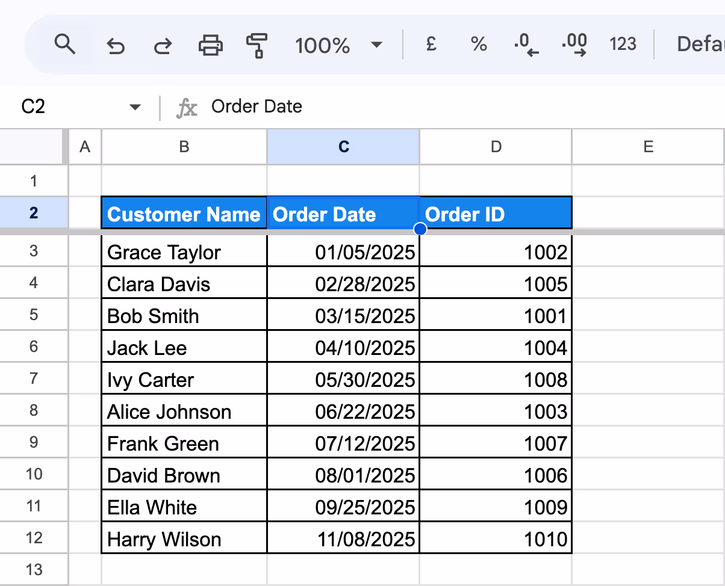Screen dimensions: 725x586
Task: Click the increase decimal places icon
Action: coord(574,44)
